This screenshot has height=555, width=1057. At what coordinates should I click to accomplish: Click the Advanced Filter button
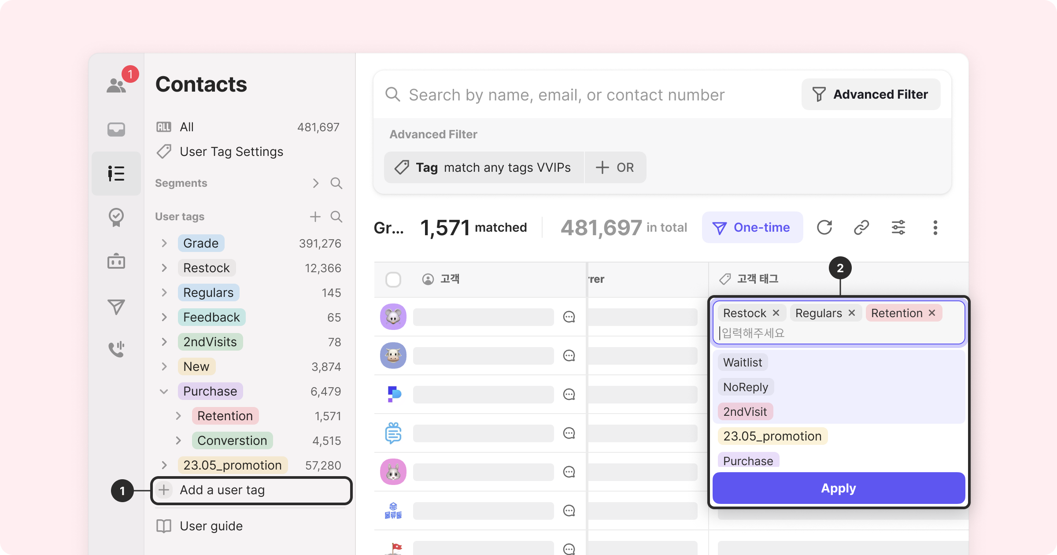point(871,94)
